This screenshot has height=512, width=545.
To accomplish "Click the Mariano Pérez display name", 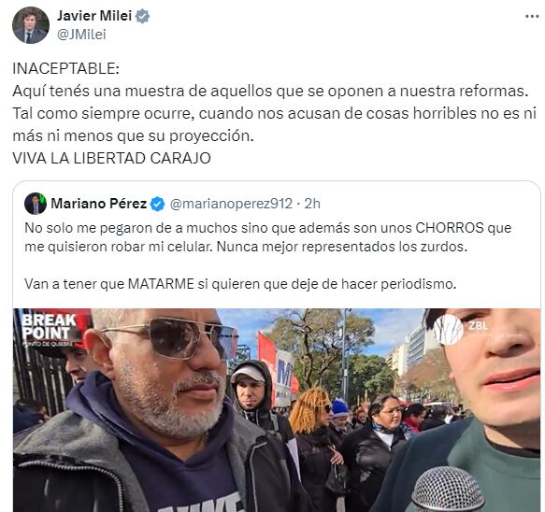I will click(x=99, y=204).
